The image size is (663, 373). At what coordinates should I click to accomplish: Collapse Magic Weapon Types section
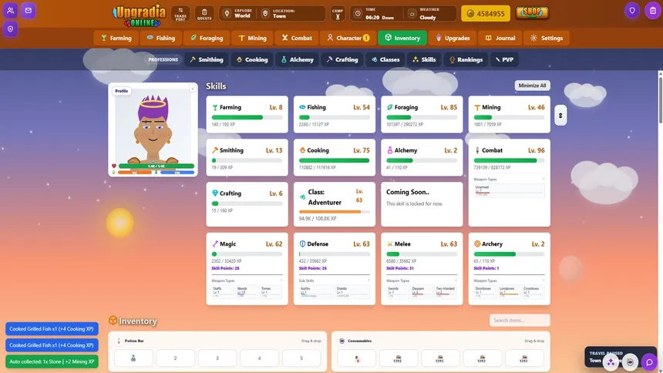pyautogui.click(x=281, y=281)
